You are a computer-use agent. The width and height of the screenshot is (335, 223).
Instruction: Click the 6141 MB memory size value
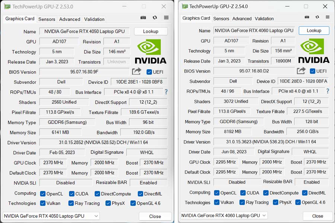click(60, 132)
